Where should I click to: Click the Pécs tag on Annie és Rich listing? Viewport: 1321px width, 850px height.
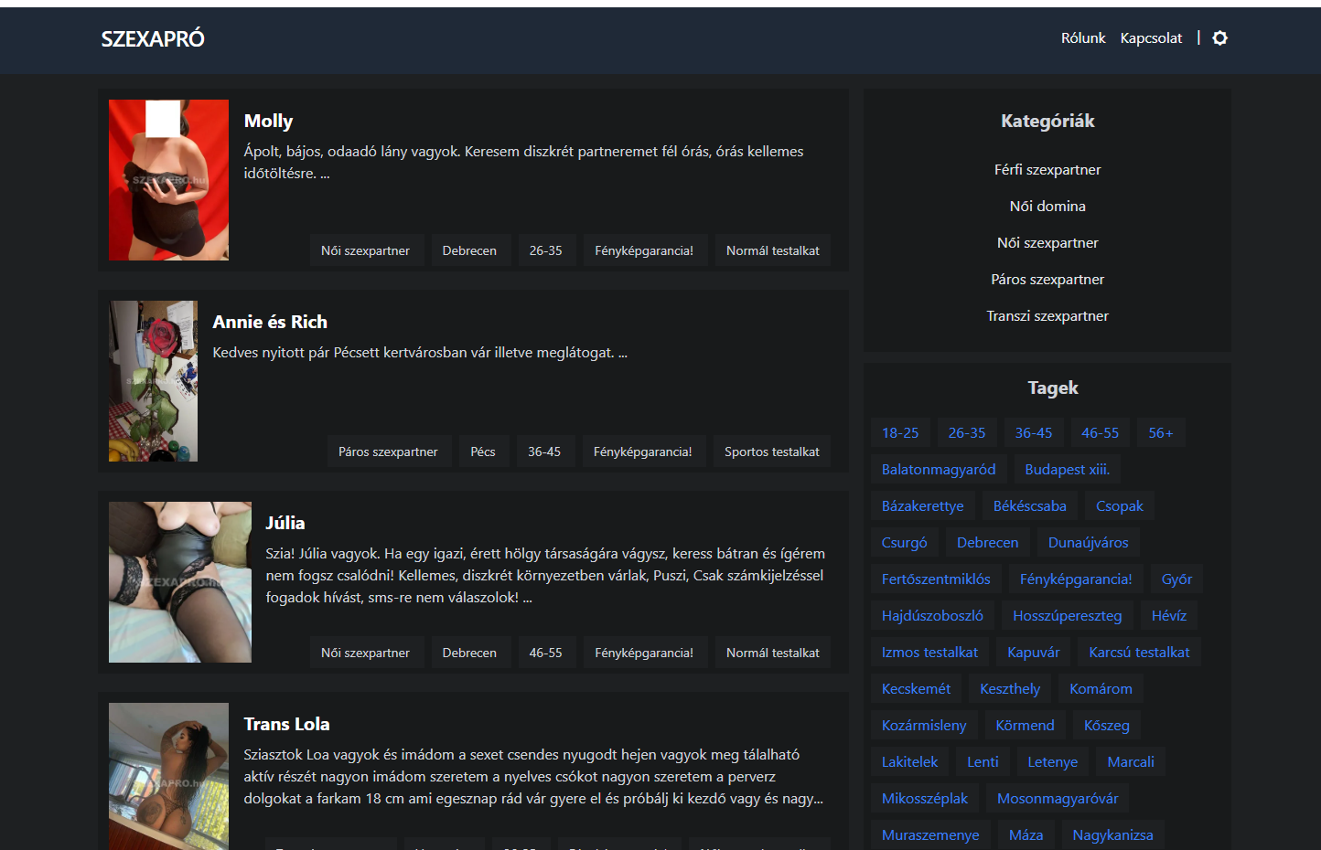click(x=483, y=452)
